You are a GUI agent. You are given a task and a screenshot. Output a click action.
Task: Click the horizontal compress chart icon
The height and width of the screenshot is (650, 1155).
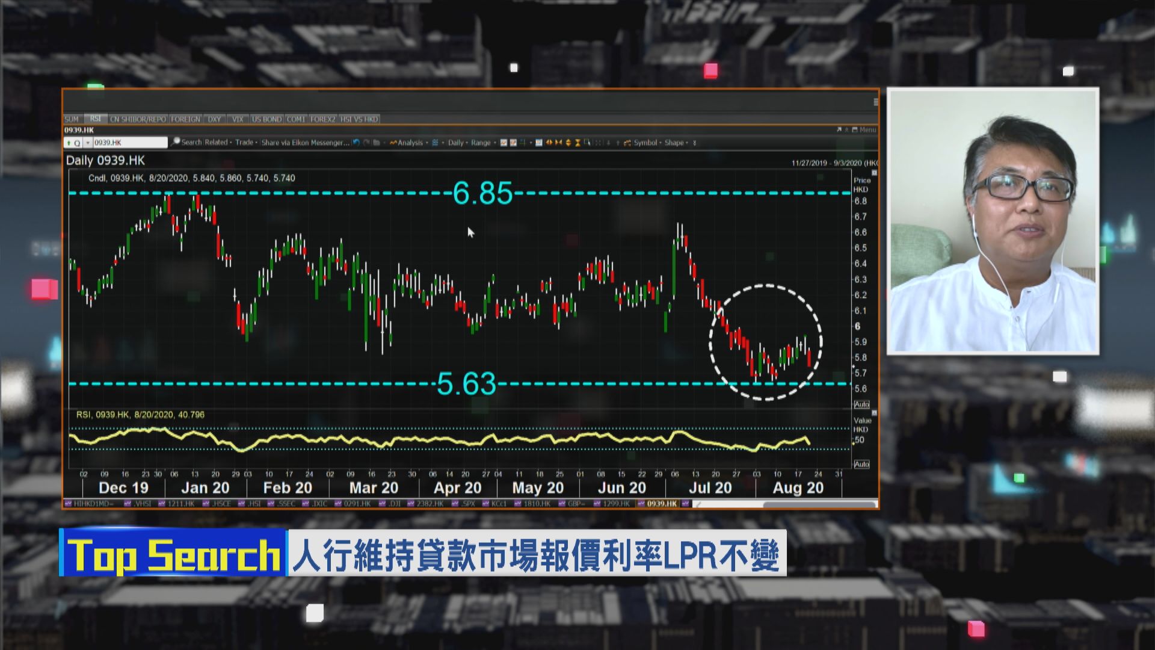point(558,143)
